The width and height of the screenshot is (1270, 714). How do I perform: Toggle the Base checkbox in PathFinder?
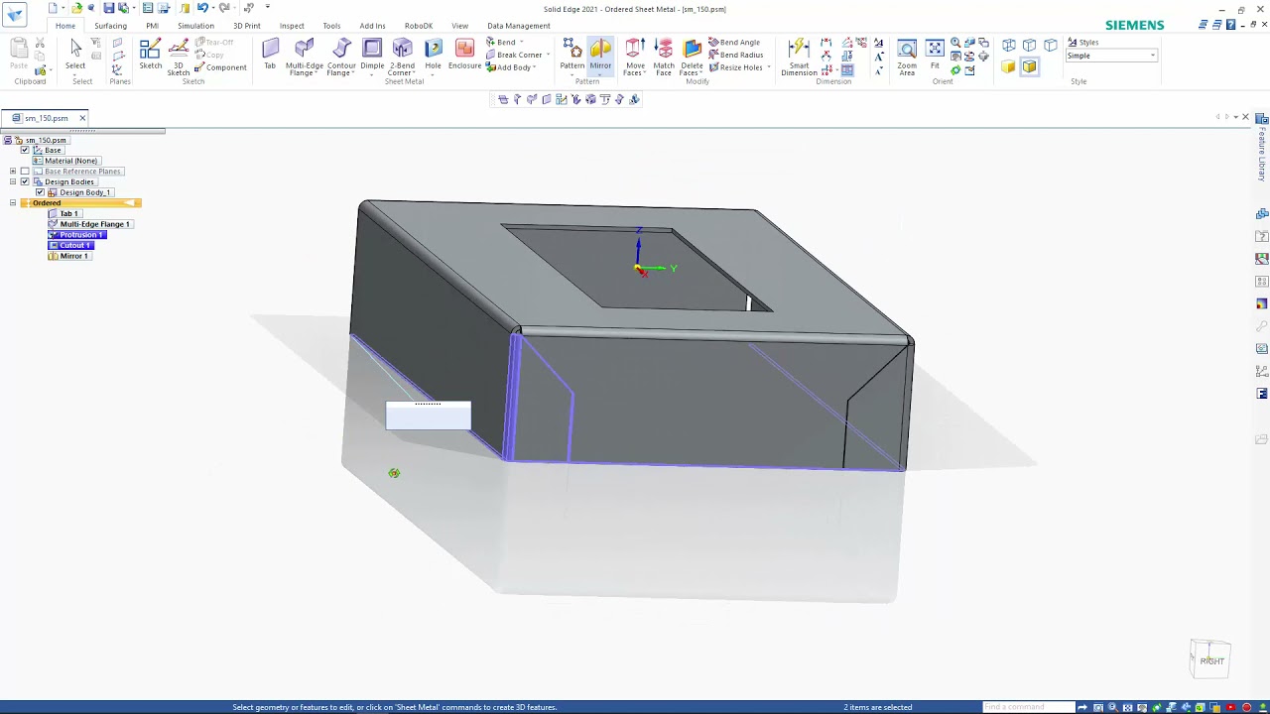pos(25,150)
